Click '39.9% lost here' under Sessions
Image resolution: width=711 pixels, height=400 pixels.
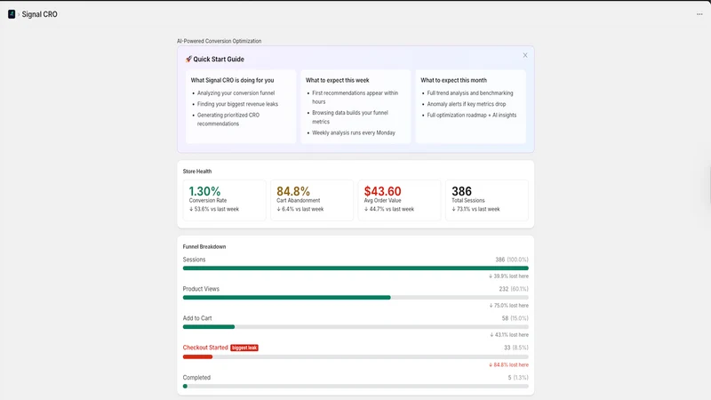point(508,276)
